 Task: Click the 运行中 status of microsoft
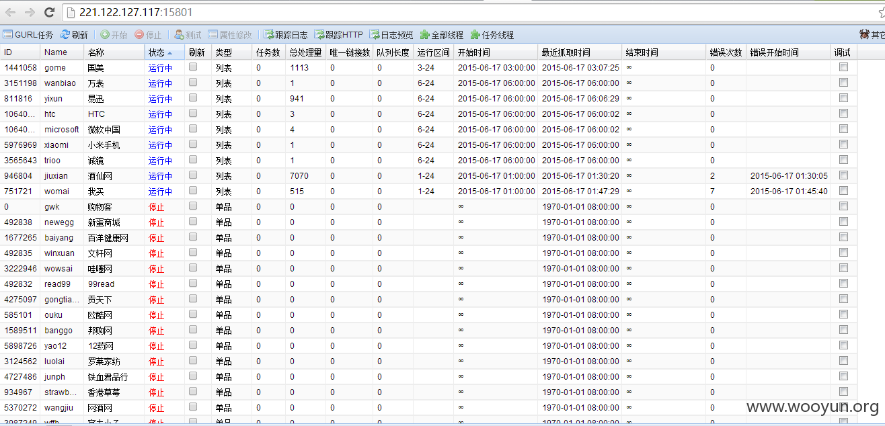click(160, 130)
